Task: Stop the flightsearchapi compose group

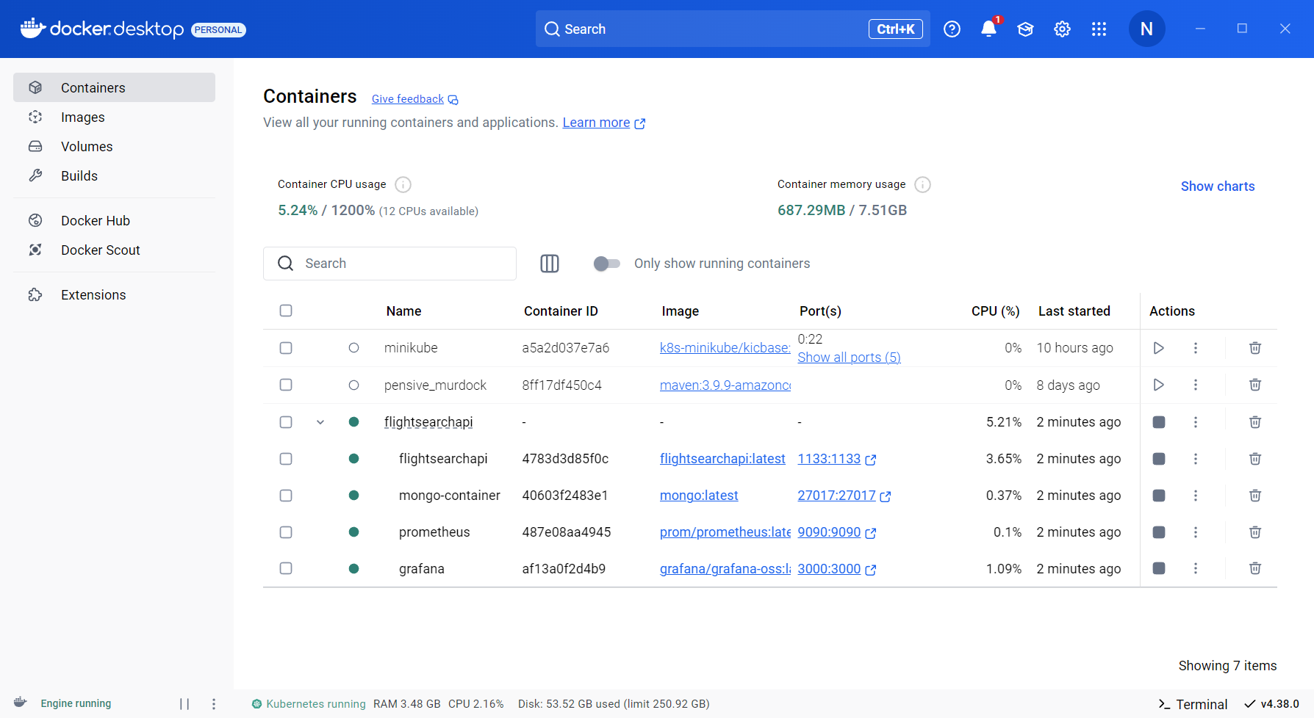Action: (x=1159, y=422)
